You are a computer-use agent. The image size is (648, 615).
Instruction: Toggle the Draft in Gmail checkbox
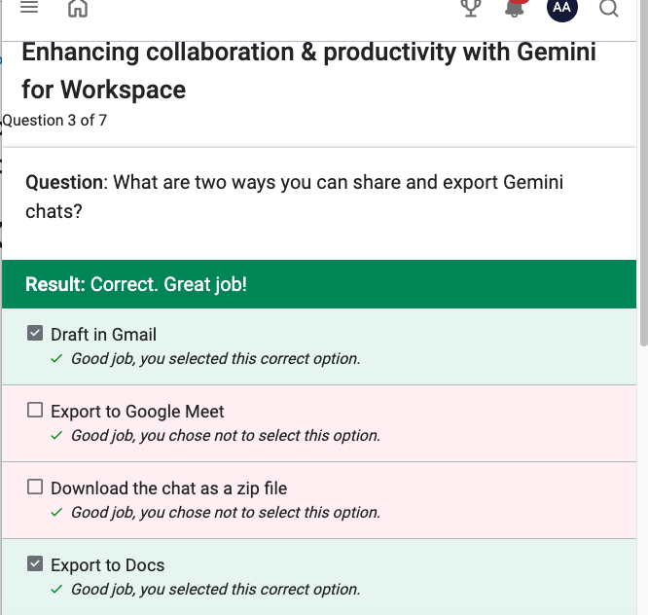click(35, 333)
